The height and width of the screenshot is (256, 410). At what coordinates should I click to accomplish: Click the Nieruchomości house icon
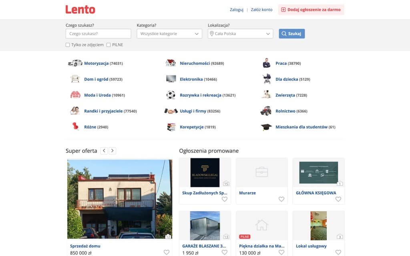[171, 63]
